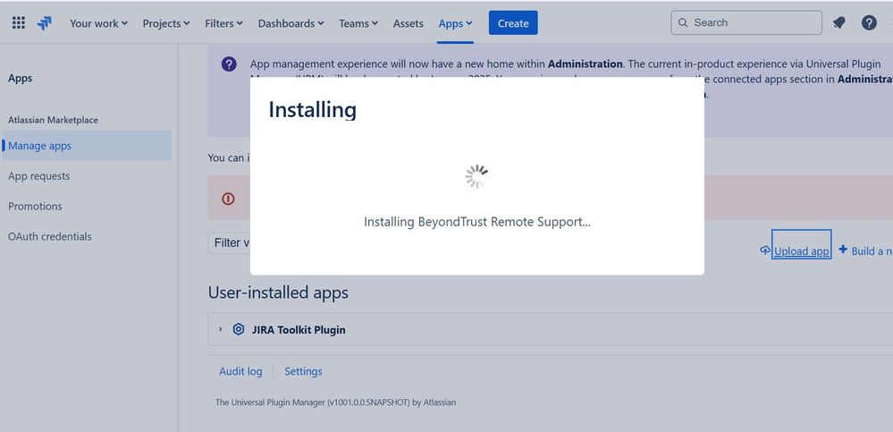Click the plus icon next to Build a new app
The height and width of the screenshot is (432, 893).
843,250
